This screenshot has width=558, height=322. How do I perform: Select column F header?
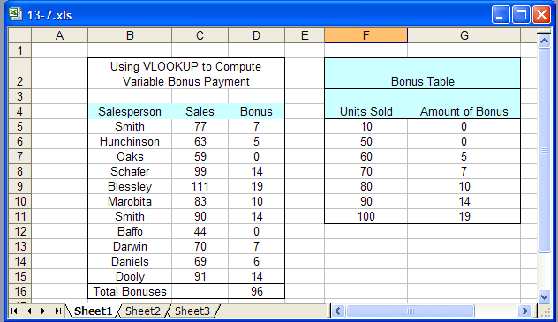click(x=366, y=35)
